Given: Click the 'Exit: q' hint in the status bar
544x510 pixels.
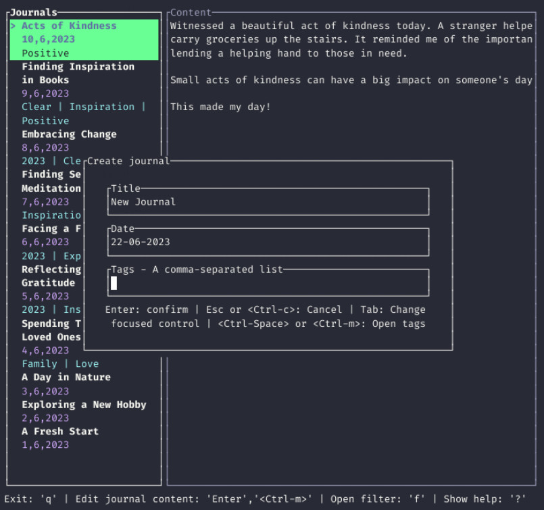Looking at the screenshot, I should (x=30, y=499).
